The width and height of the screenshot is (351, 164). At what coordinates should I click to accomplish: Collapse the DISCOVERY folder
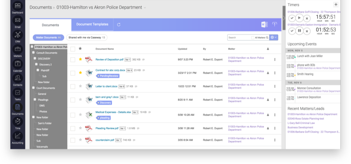[x=35, y=58]
